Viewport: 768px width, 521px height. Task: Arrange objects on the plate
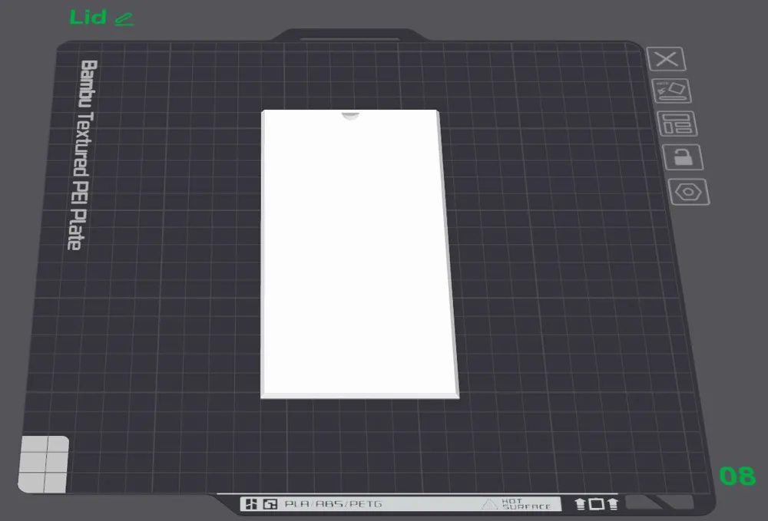(x=677, y=124)
